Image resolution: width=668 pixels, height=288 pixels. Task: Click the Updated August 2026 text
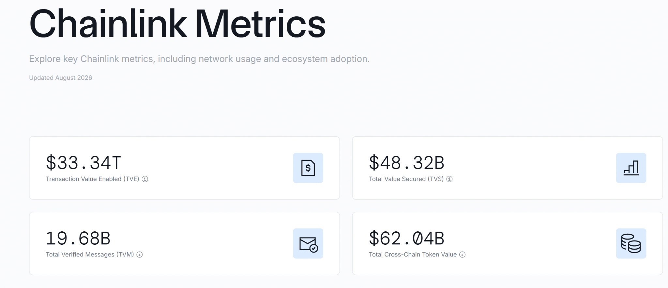click(61, 78)
